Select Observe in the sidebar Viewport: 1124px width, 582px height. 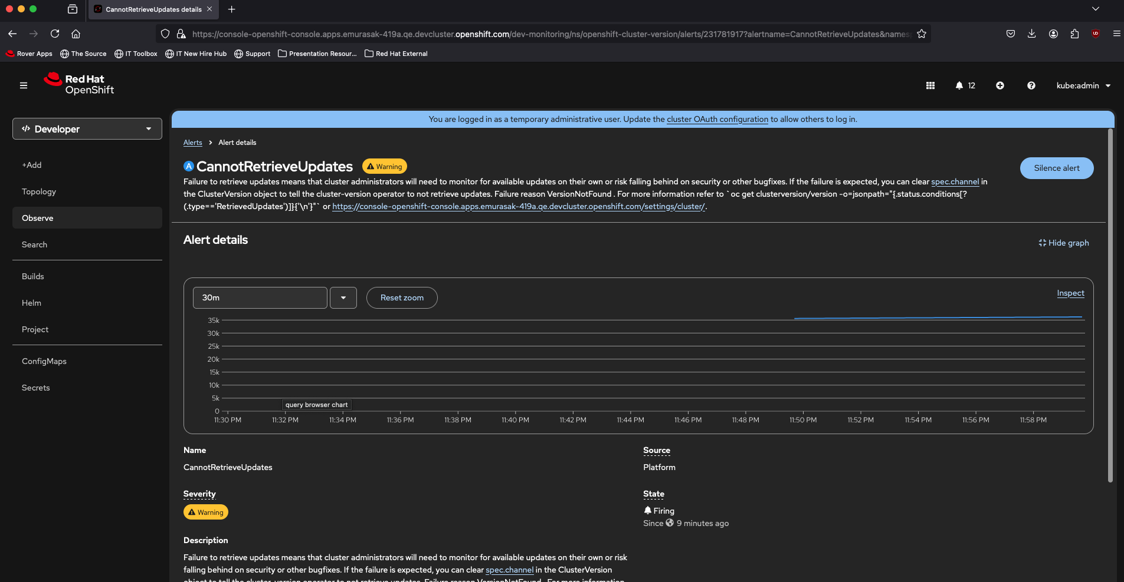87,218
